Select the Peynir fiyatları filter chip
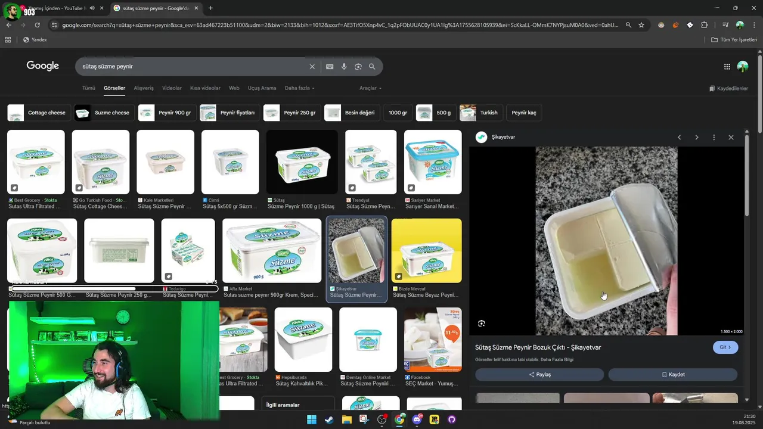The width and height of the screenshot is (763, 429). pyautogui.click(x=229, y=113)
